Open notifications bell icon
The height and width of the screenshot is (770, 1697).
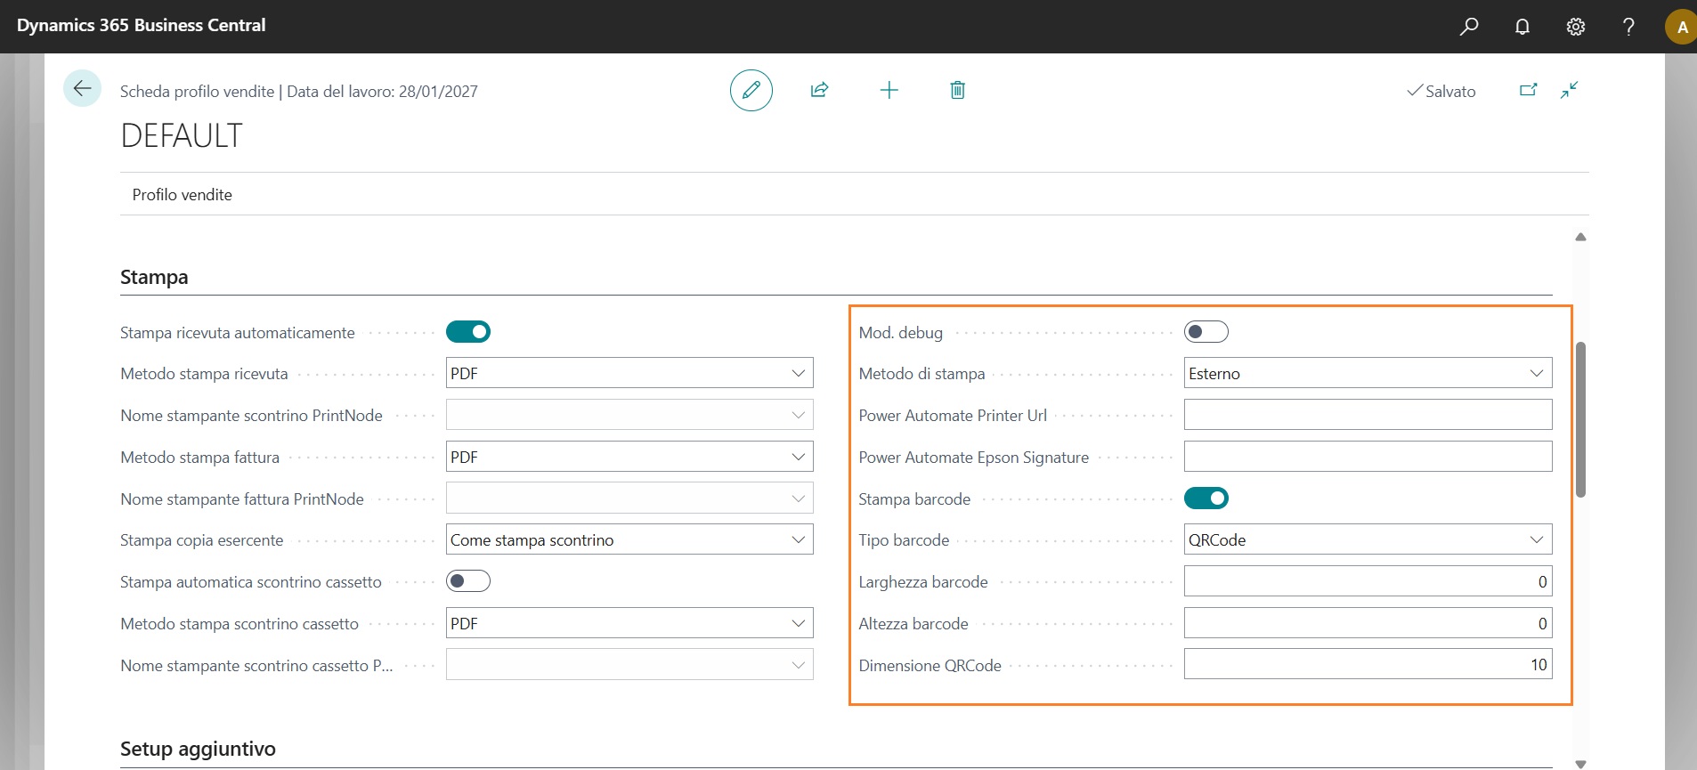click(x=1522, y=27)
